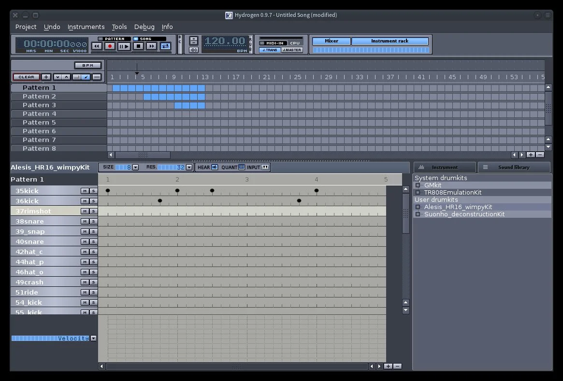563x381 pixels.
Task: Open the Info menu
Action: (x=167, y=27)
